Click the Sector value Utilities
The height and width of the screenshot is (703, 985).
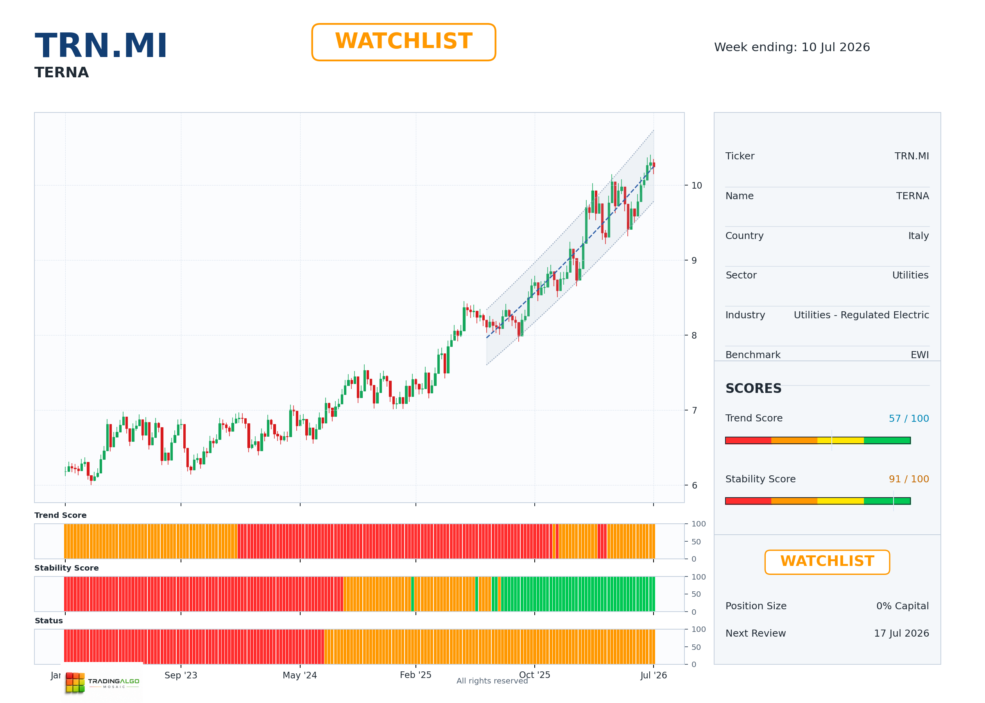[910, 275]
